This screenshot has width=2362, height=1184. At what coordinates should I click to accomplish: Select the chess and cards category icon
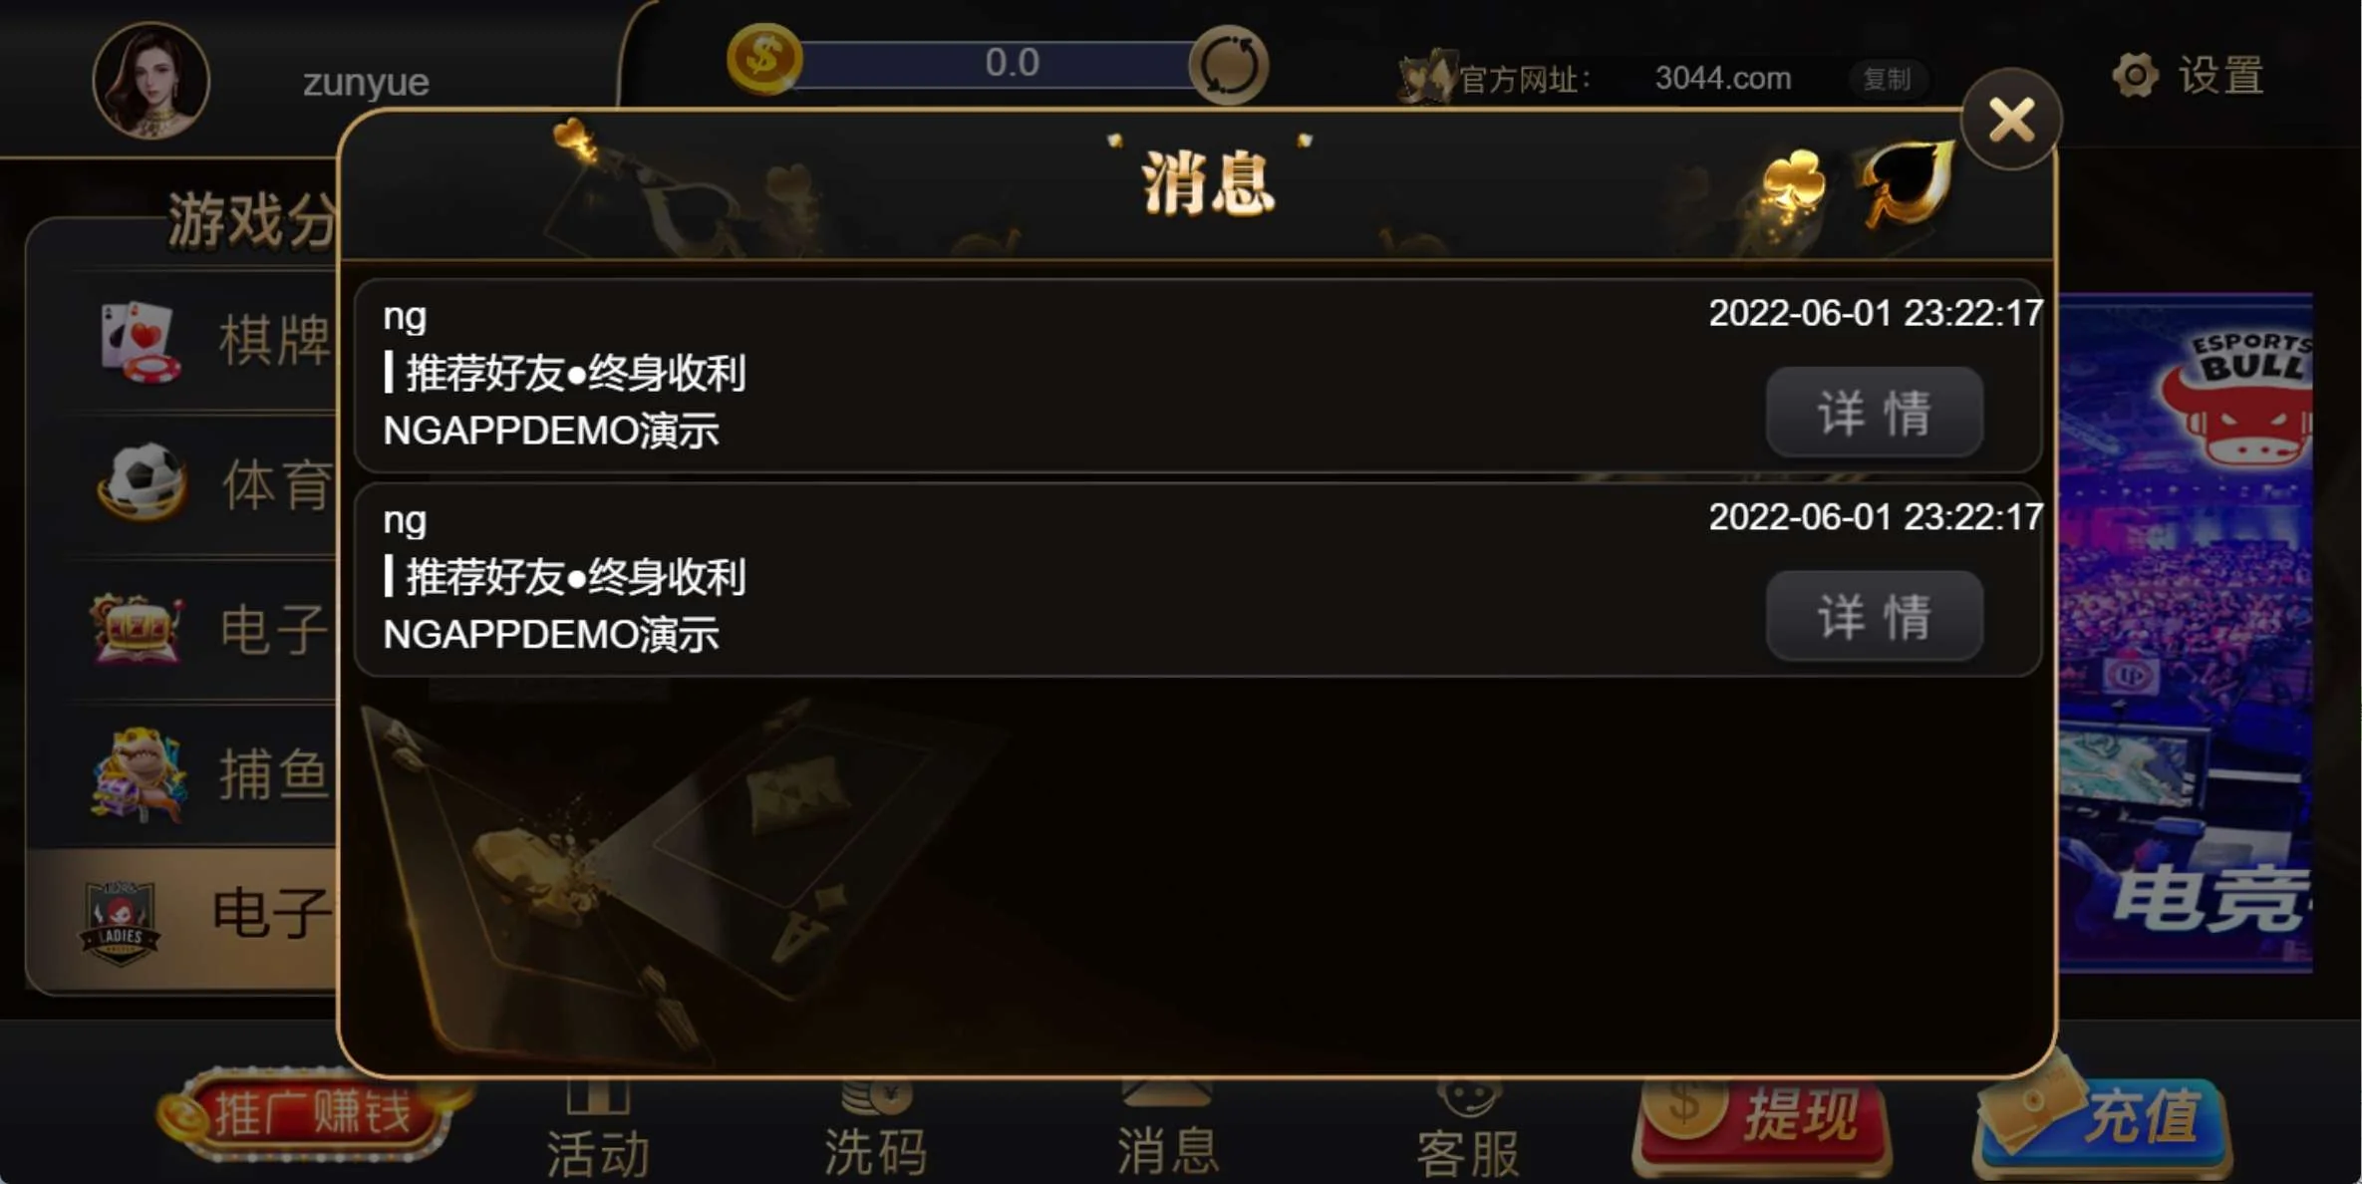(x=140, y=341)
